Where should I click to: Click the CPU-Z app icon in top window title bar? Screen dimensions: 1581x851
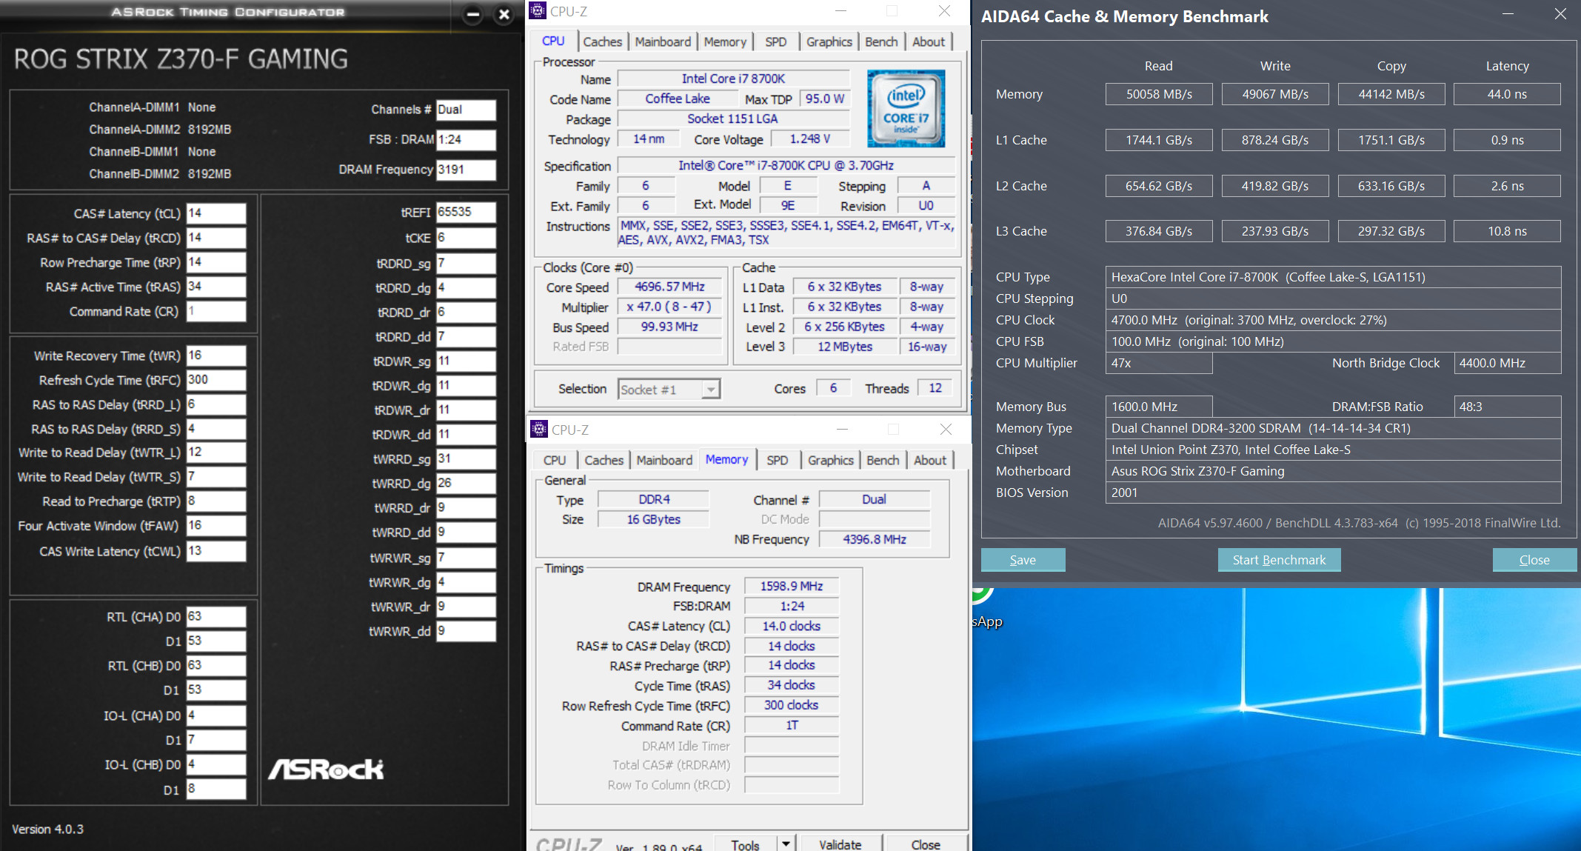coord(538,11)
